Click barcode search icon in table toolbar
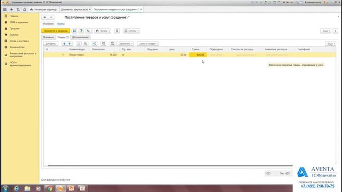The width and height of the screenshot is (342, 192). click(103, 44)
